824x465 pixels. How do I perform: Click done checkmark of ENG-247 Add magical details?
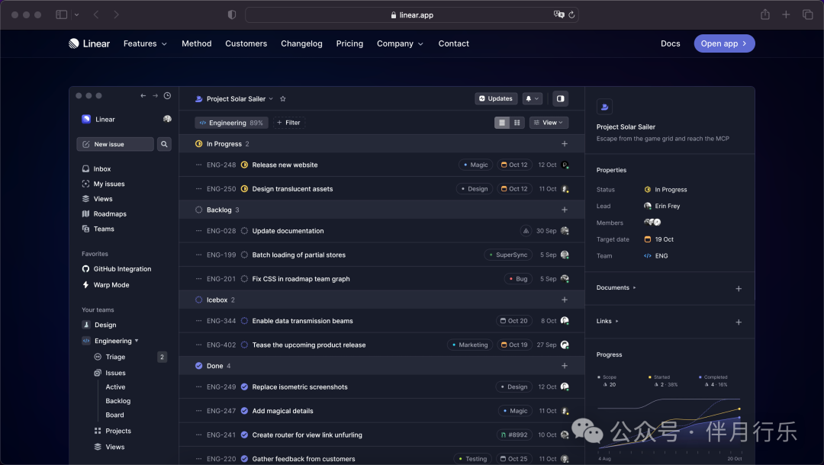click(244, 411)
